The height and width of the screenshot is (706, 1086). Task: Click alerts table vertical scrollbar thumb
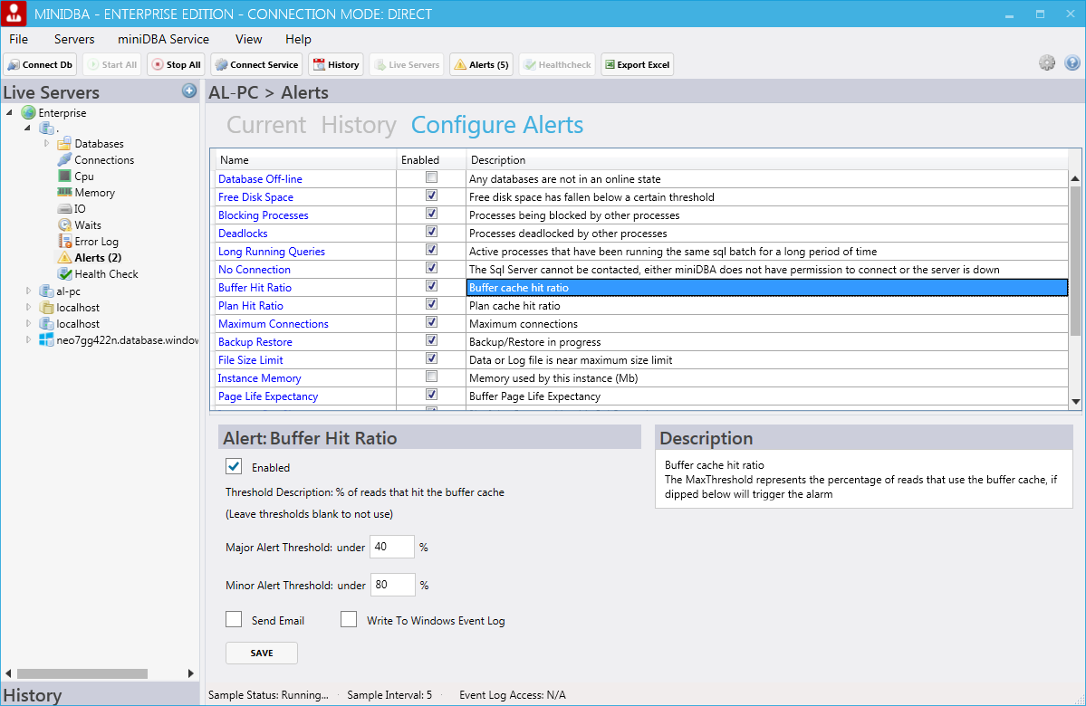point(1076,260)
